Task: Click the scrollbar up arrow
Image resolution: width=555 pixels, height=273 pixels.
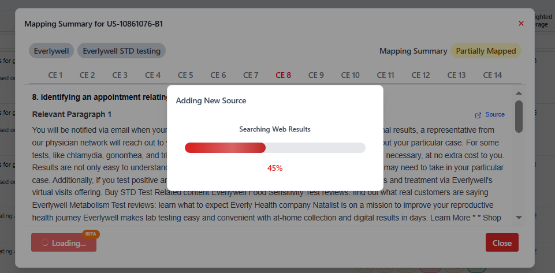Action: [x=519, y=93]
